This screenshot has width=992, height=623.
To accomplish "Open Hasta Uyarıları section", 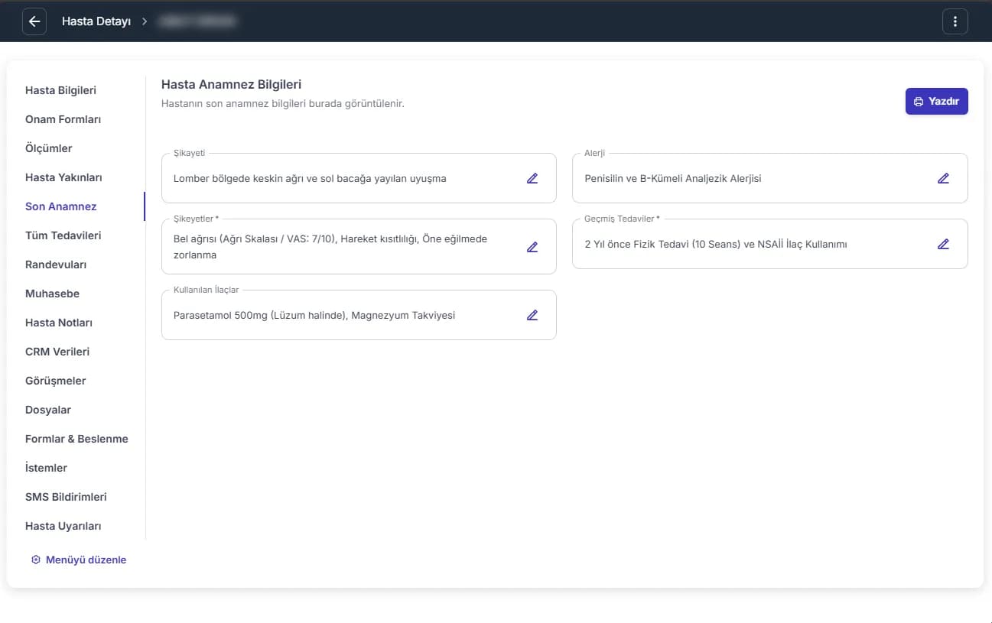I will click(x=63, y=526).
